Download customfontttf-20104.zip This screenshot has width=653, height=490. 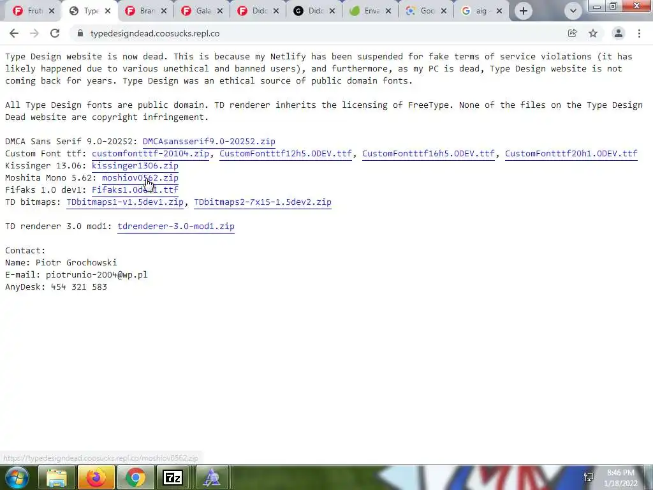(150, 154)
